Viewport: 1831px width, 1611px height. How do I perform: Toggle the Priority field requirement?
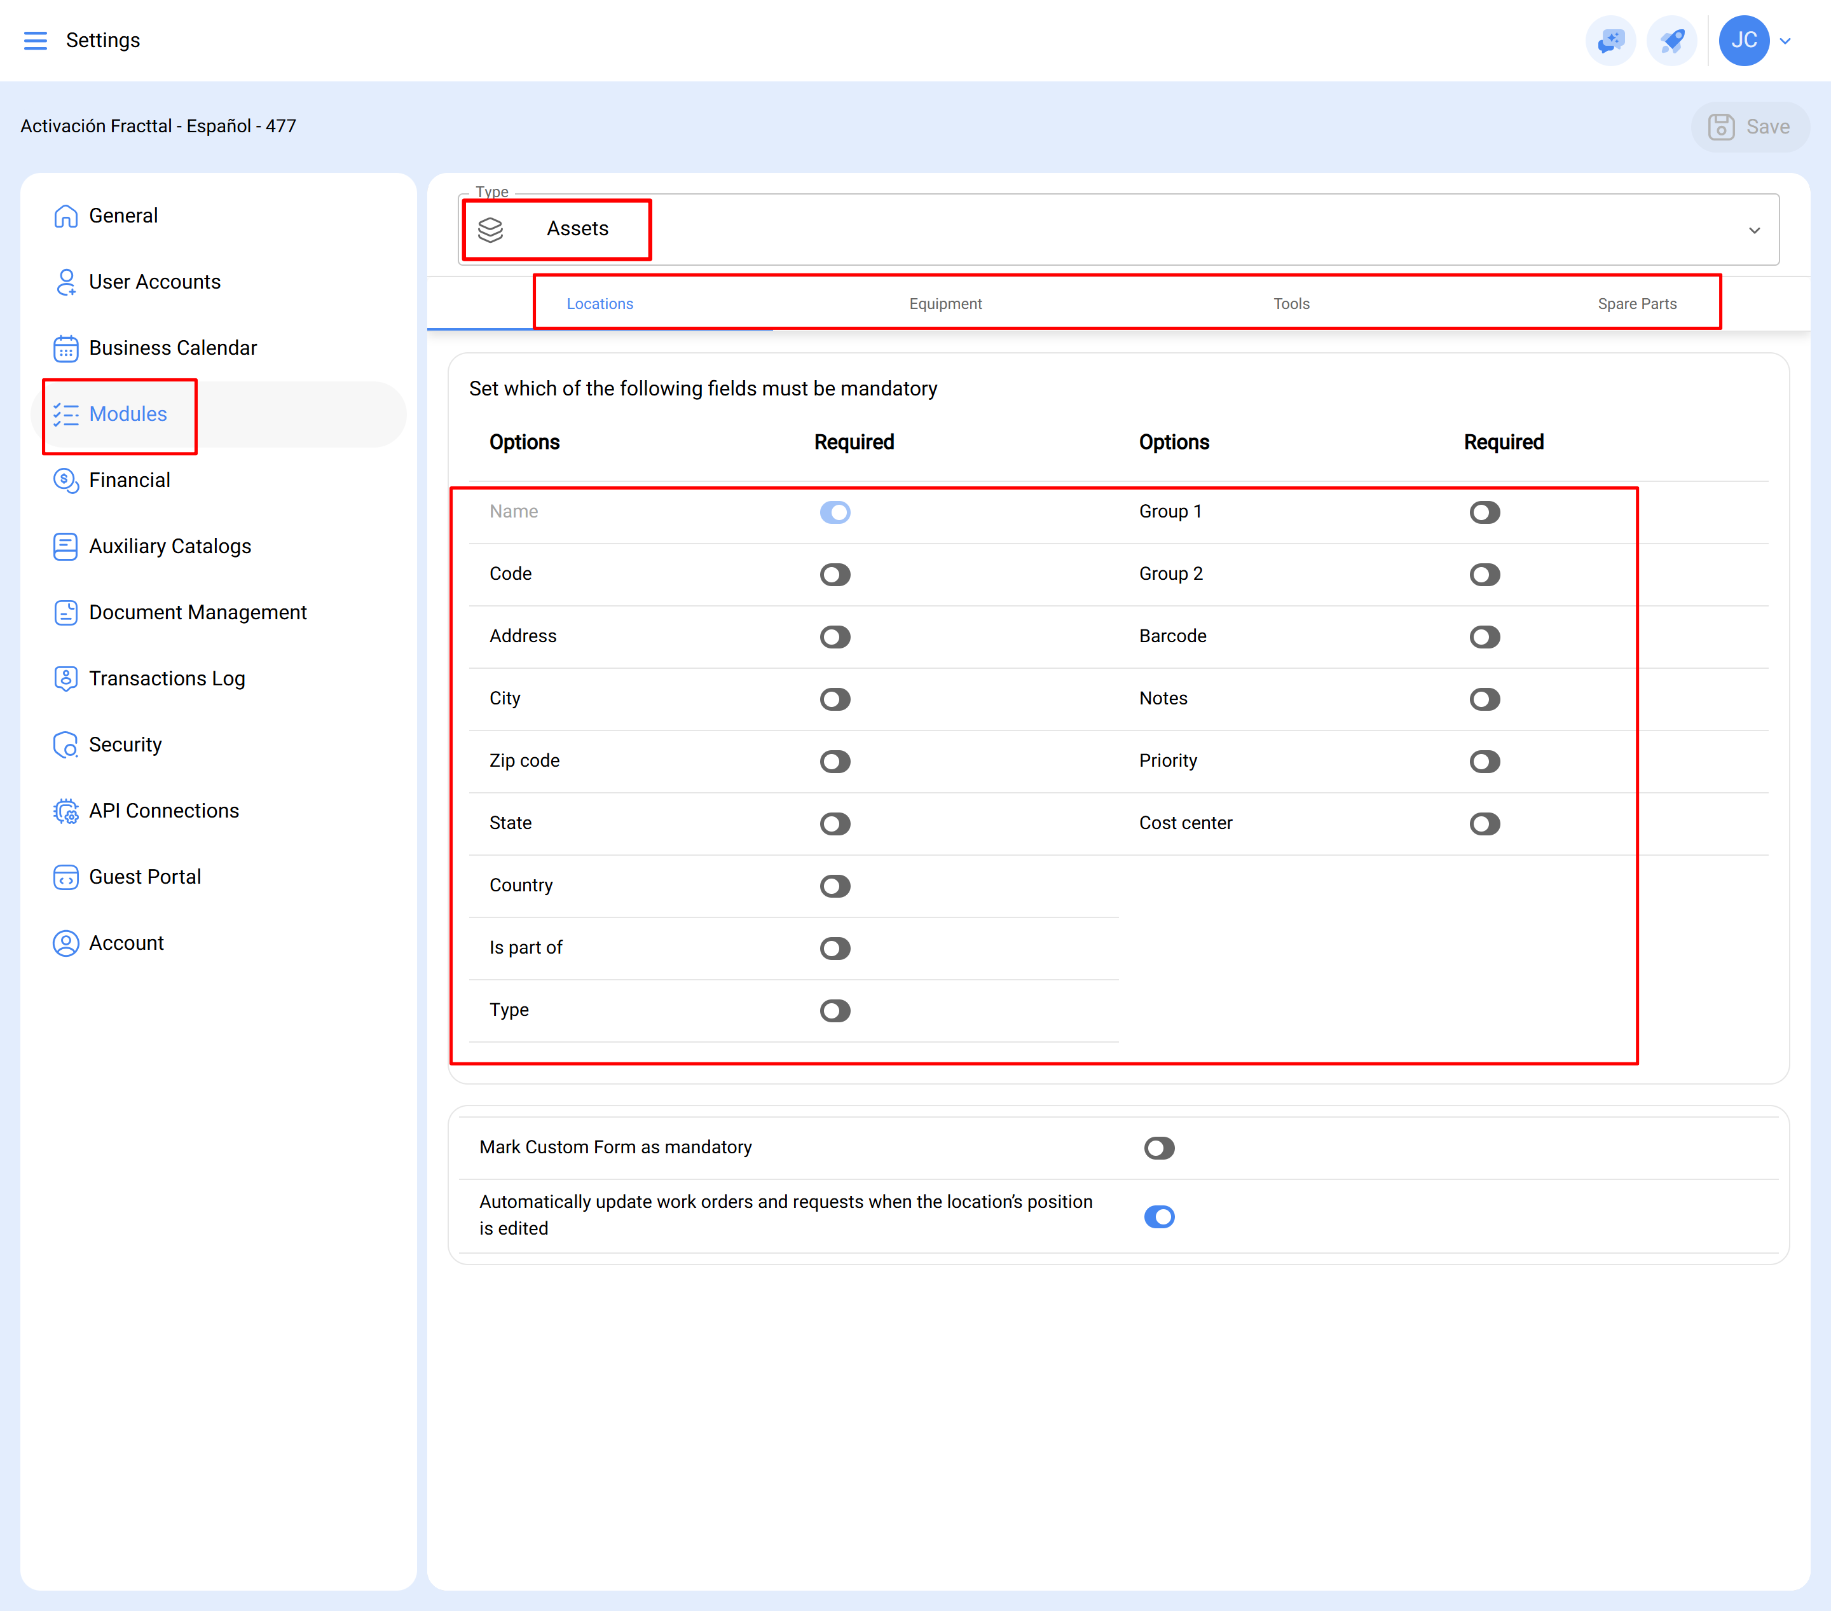point(1485,762)
